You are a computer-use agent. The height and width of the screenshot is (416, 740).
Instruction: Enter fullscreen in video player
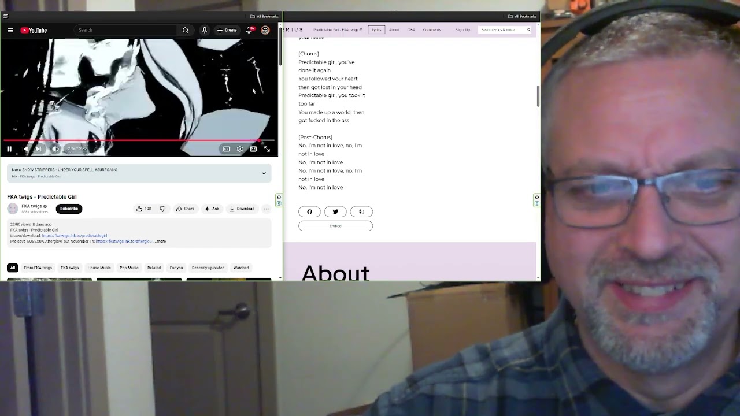click(x=267, y=149)
